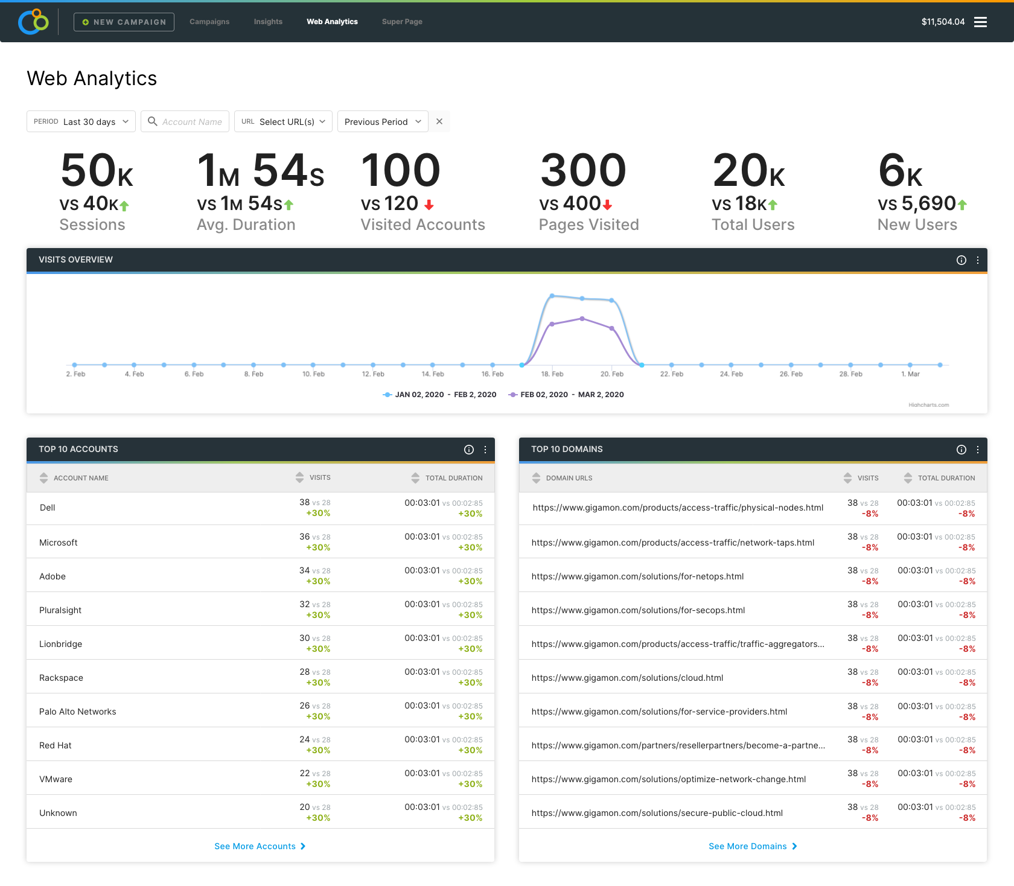Open the Select URL(s) dropdown

[283, 121]
